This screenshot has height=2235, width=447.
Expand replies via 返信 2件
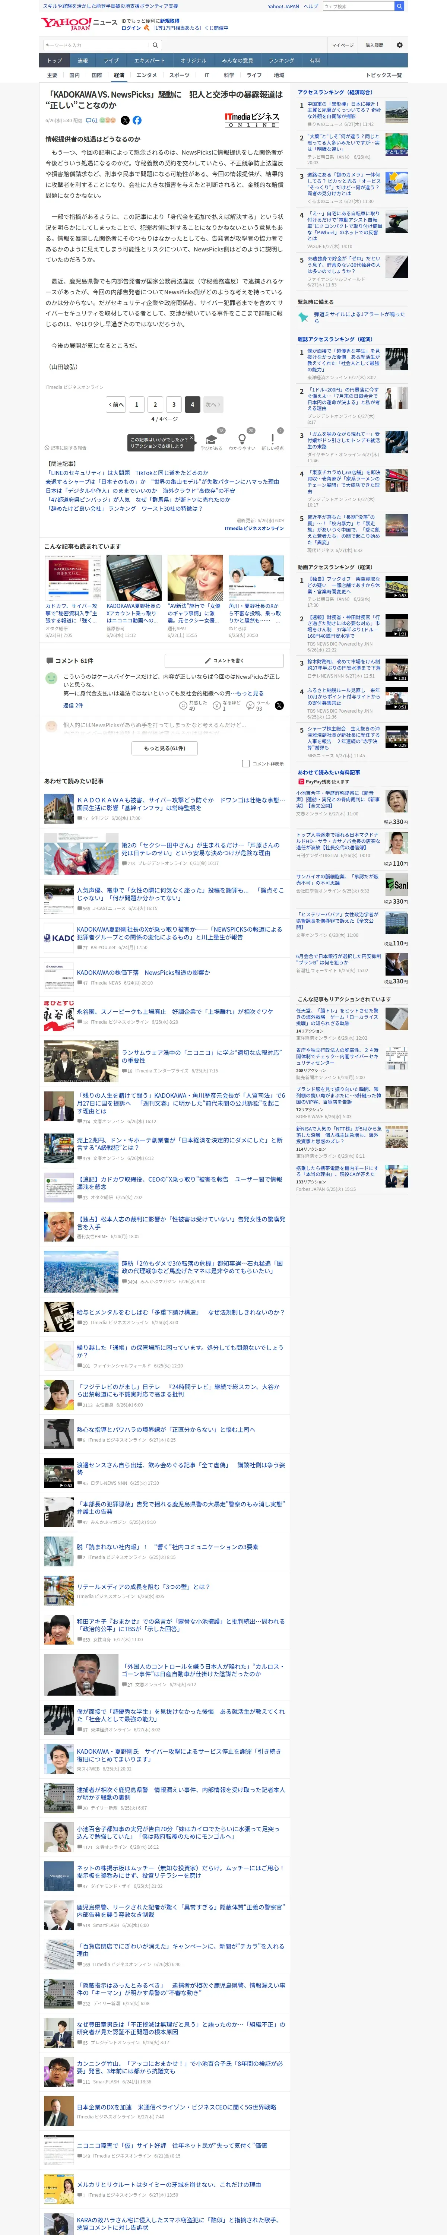73,706
